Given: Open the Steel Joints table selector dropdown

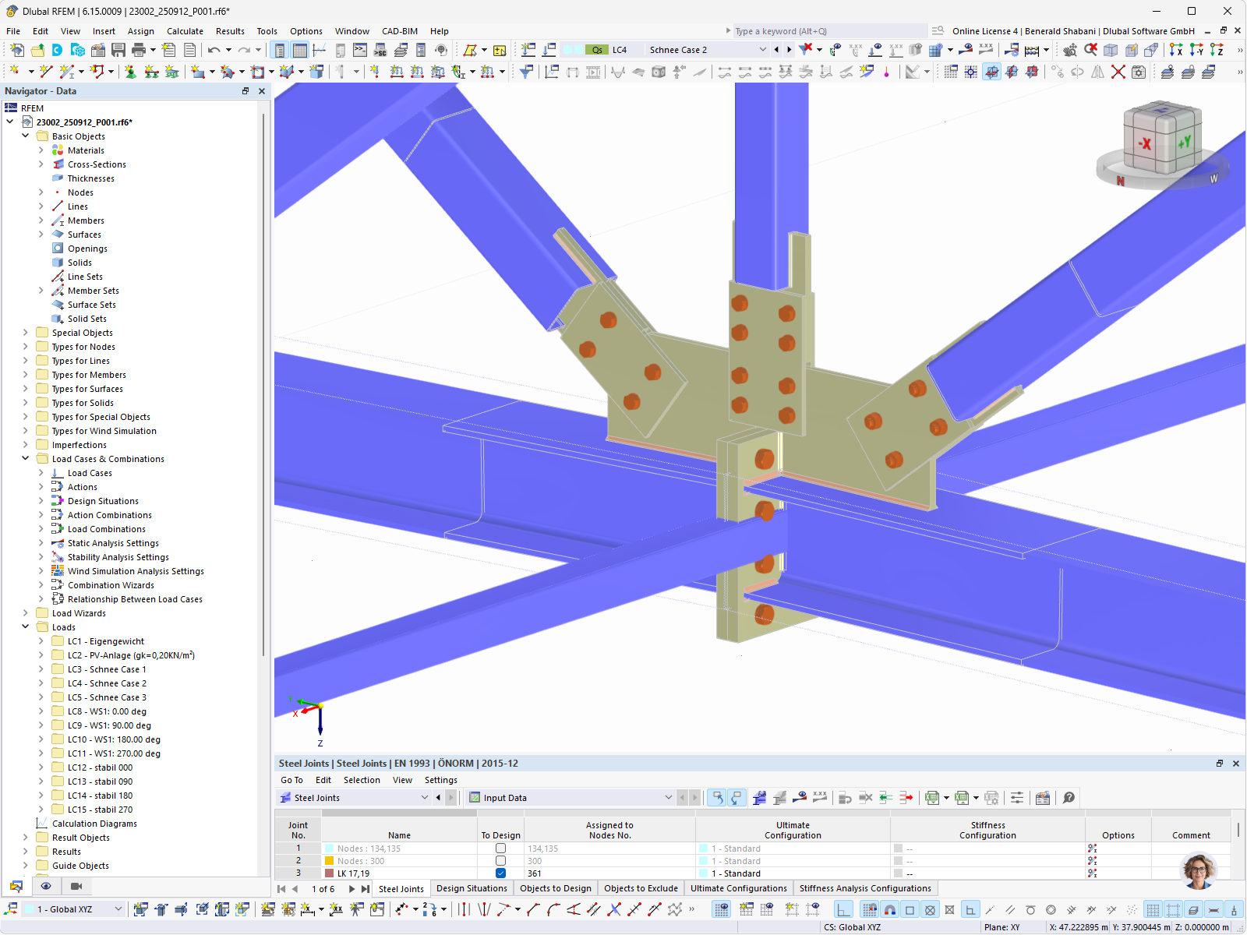Looking at the screenshot, I should click(425, 798).
